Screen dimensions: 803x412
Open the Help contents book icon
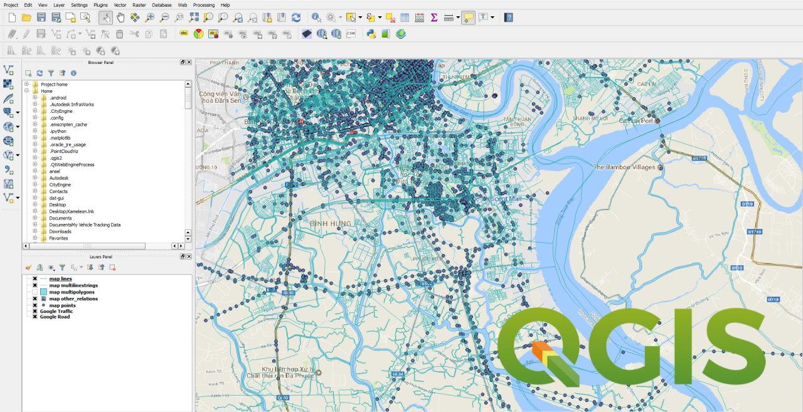(509, 18)
